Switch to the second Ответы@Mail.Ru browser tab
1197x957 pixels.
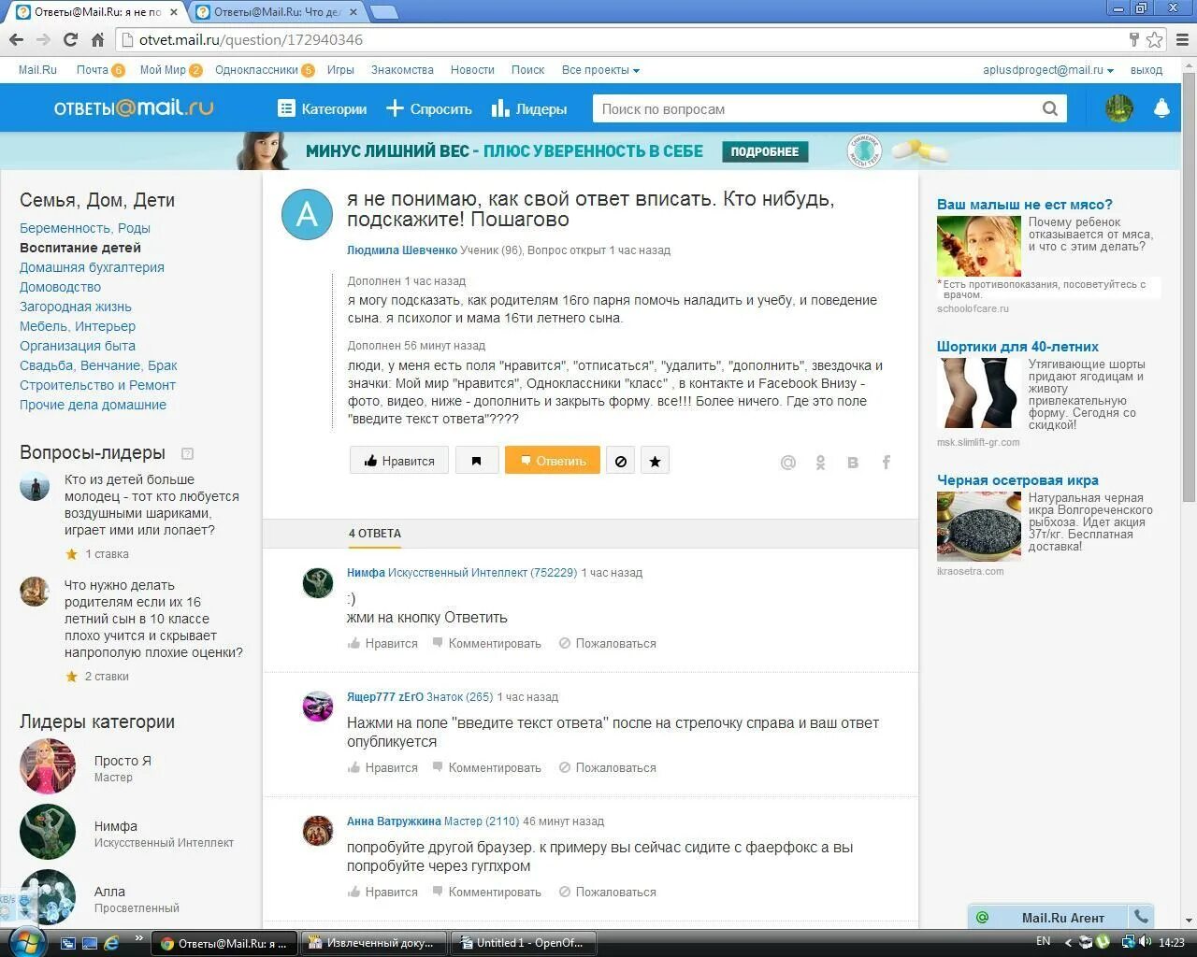[278, 12]
